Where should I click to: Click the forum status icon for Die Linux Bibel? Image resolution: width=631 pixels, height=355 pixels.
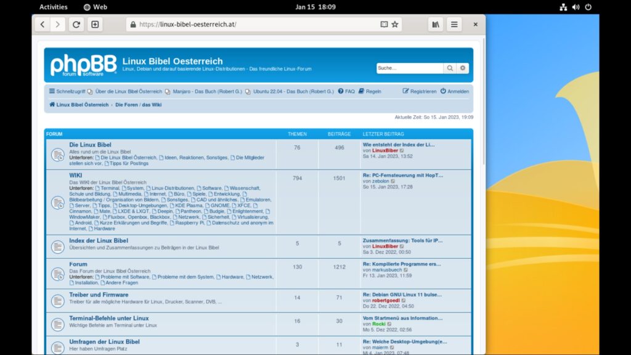point(57,155)
